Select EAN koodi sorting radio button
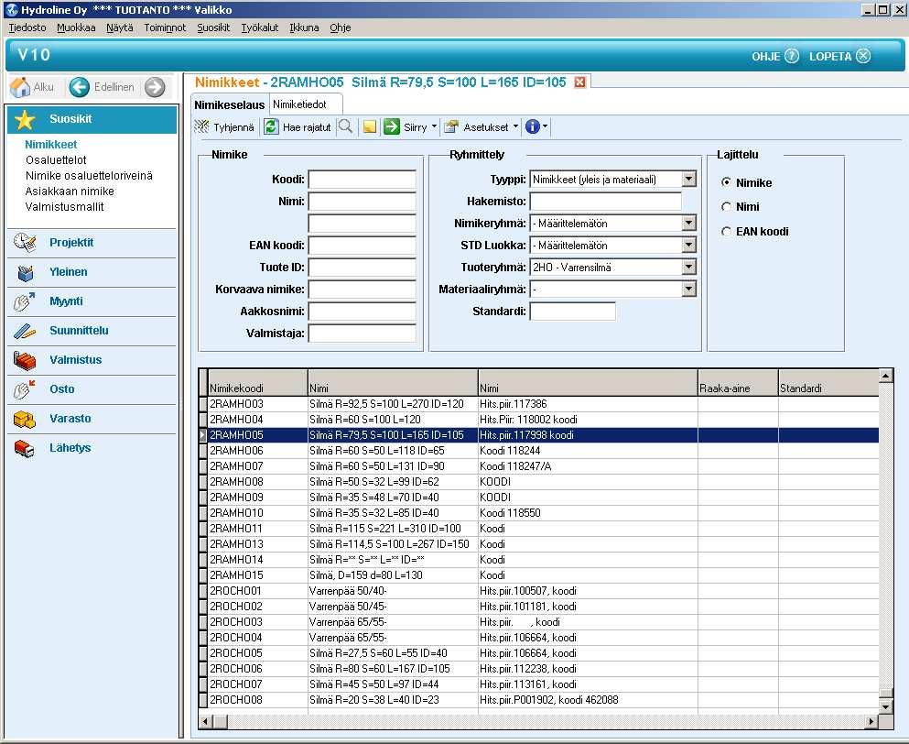The height and width of the screenshot is (744, 909). click(x=726, y=232)
